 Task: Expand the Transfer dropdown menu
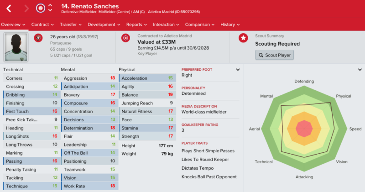(71, 25)
